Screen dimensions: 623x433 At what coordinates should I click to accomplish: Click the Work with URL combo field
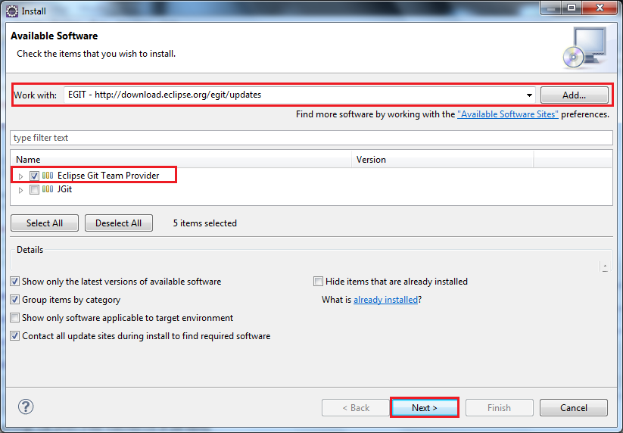point(299,95)
